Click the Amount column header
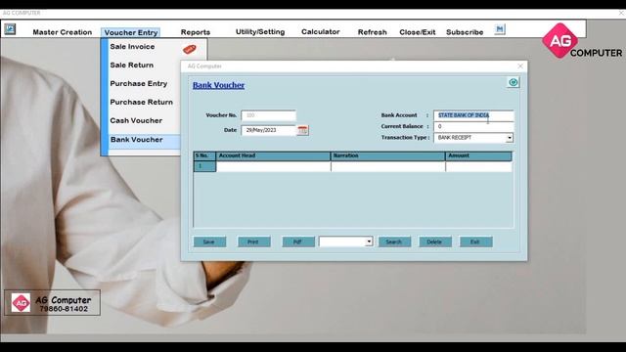626x352 pixels. 478,156
